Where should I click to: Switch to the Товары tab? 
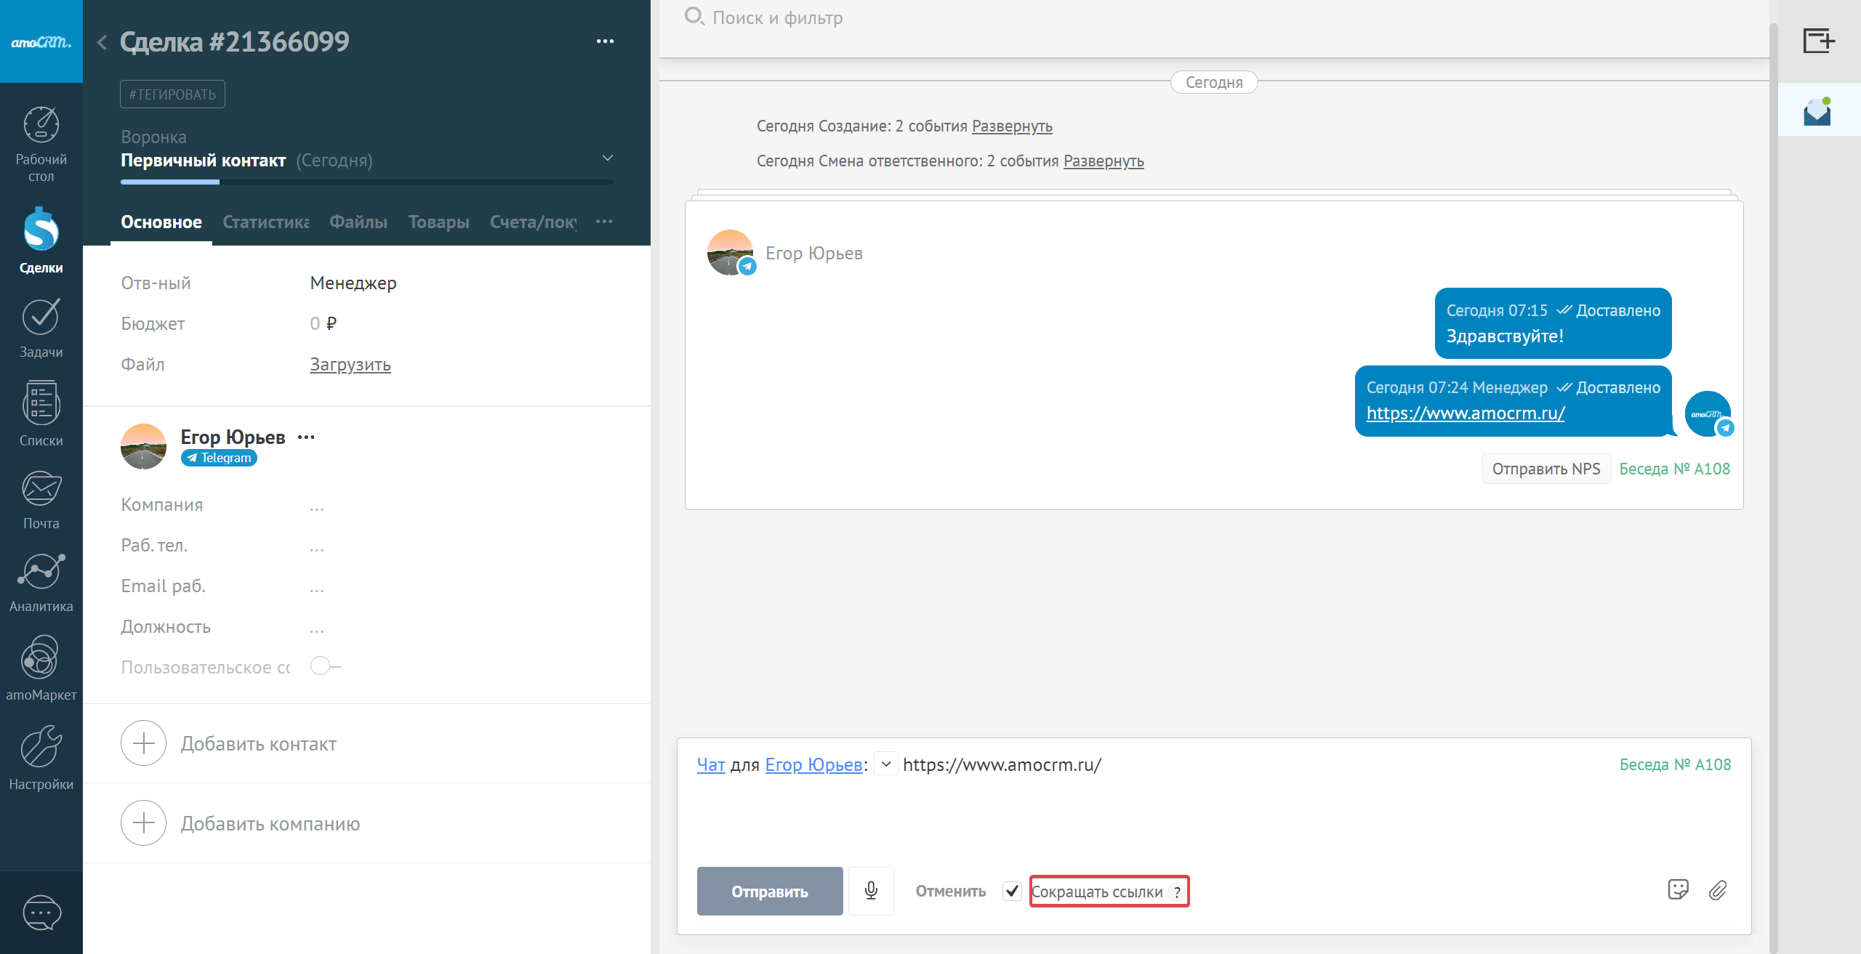tap(438, 222)
